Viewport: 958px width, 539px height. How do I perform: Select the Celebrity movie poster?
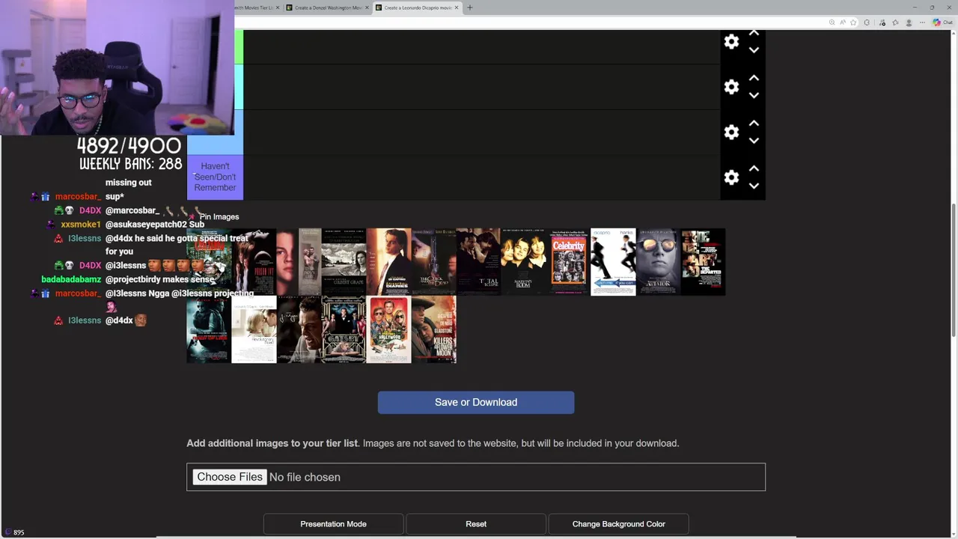click(x=568, y=262)
